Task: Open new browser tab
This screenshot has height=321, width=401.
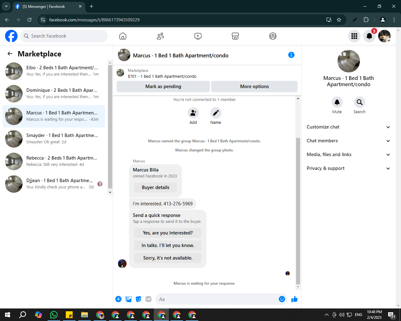Action: tap(91, 6)
